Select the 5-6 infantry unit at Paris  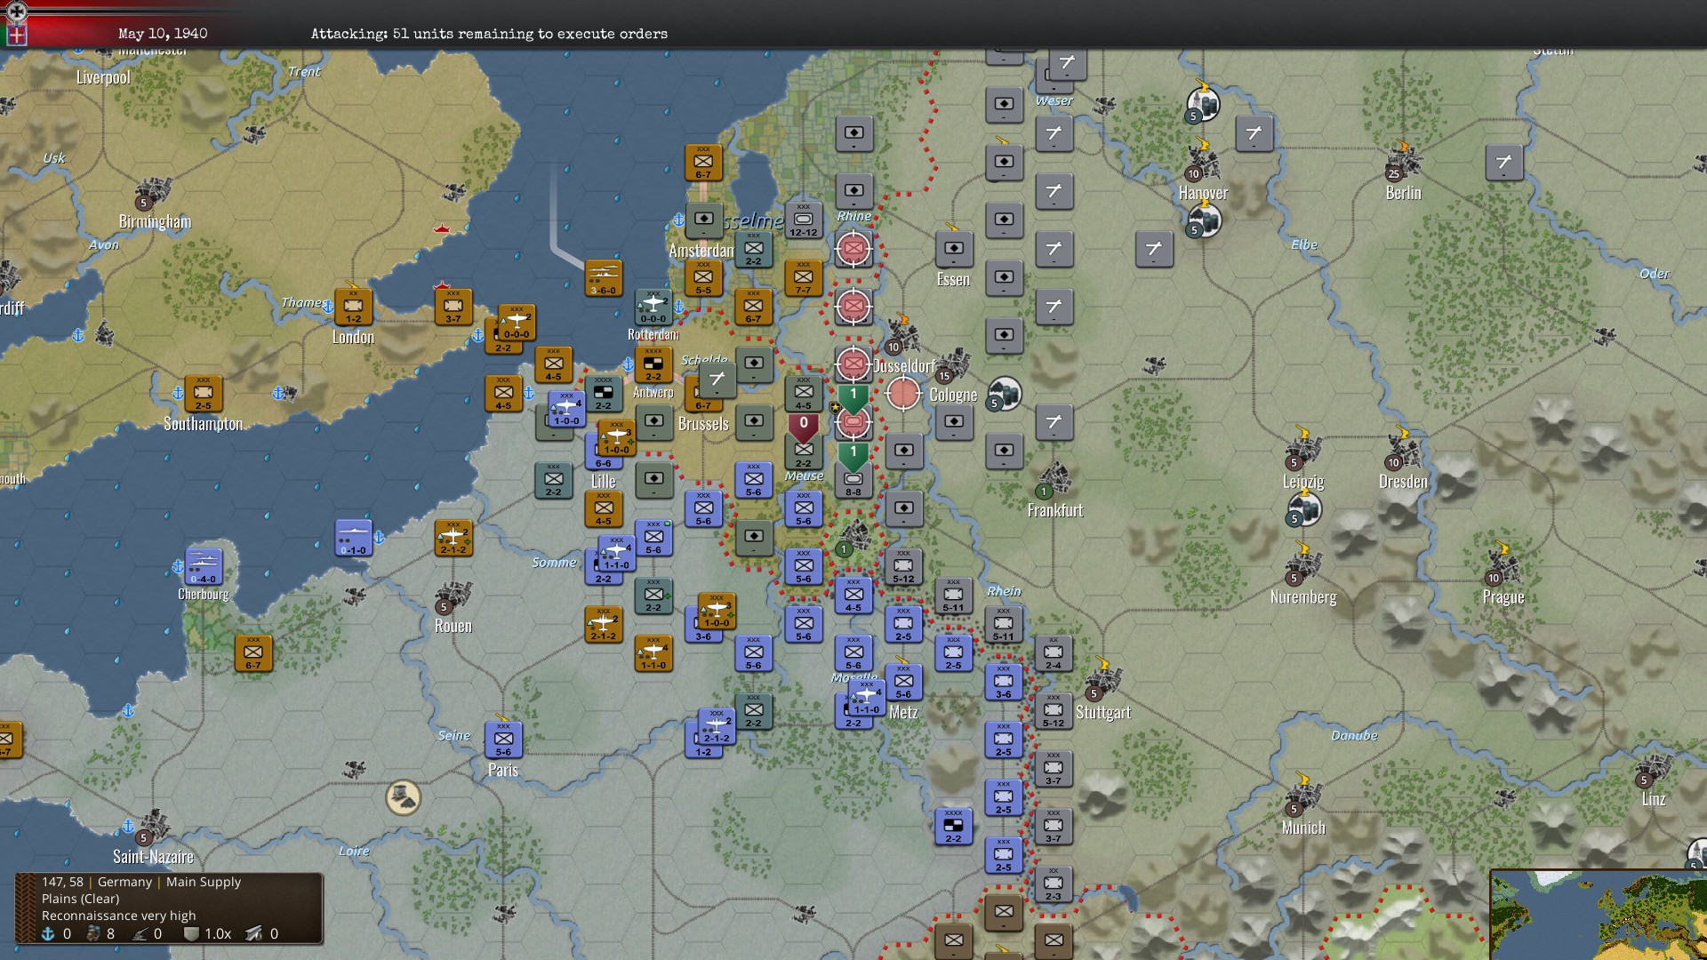(x=503, y=740)
